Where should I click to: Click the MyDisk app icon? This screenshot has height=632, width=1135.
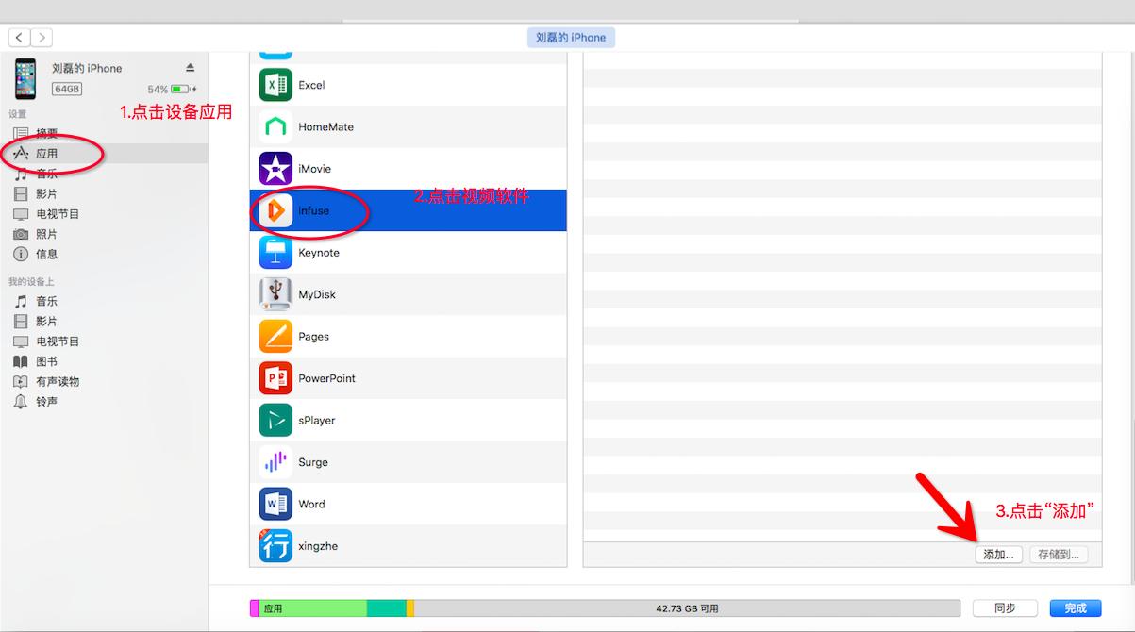coord(275,294)
